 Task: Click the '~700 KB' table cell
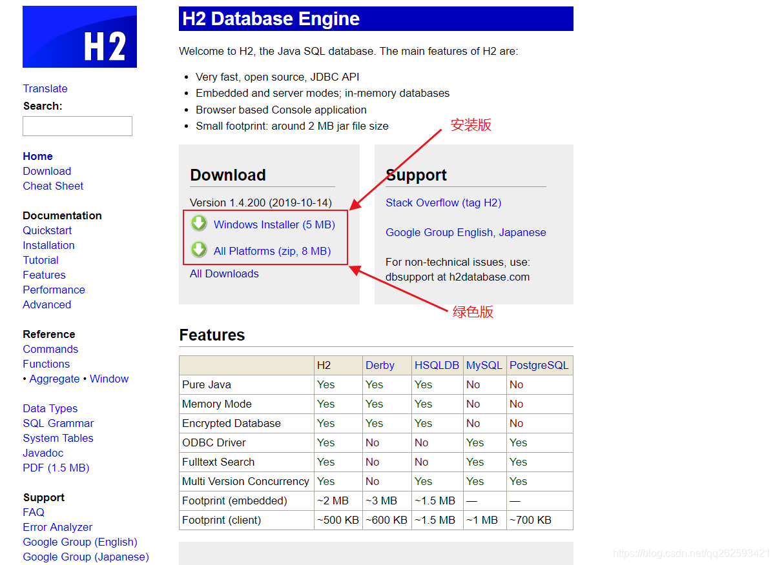click(x=540, y=520)
